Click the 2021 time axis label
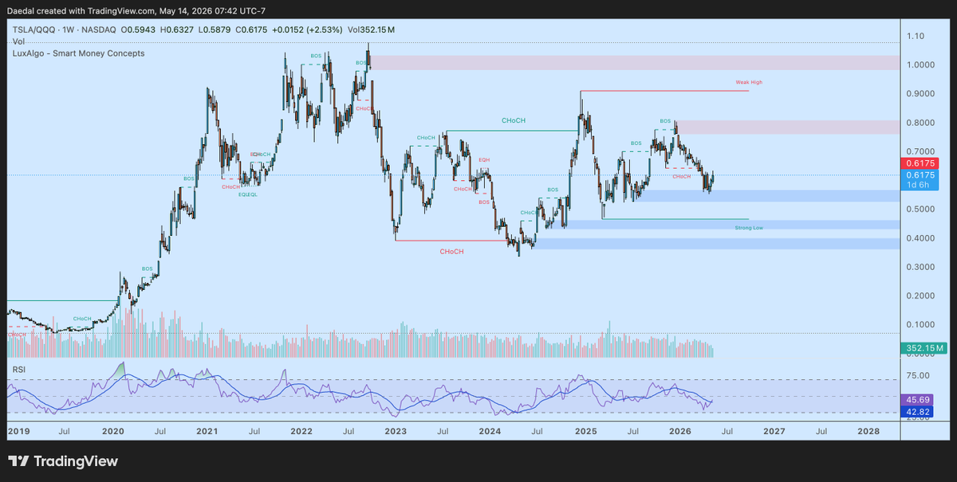Screen dimensions: 957x482 pos(207,430)
